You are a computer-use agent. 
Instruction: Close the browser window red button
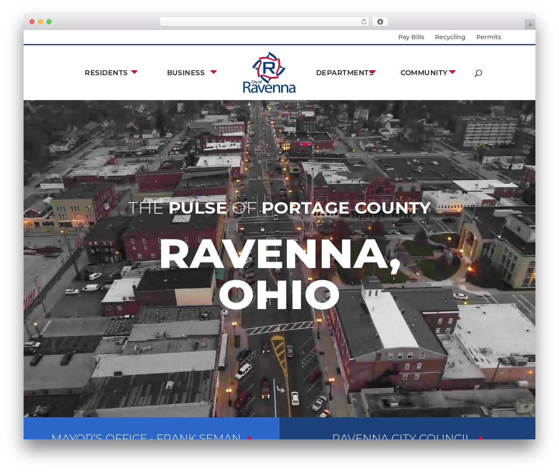click(32, 22)
